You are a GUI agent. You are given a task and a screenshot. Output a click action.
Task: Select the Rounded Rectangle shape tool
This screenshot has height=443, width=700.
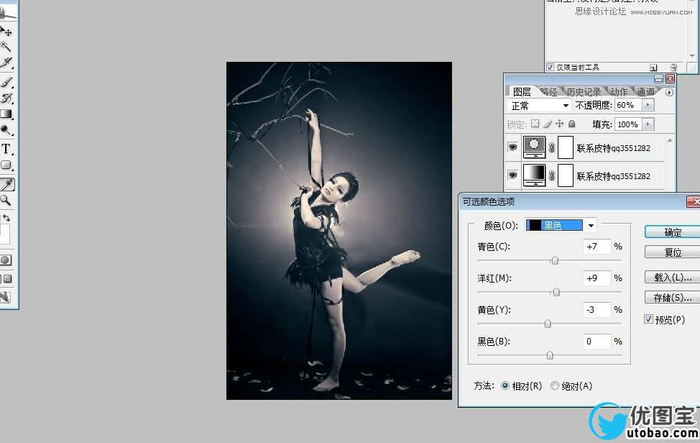[x=6, y=165]
